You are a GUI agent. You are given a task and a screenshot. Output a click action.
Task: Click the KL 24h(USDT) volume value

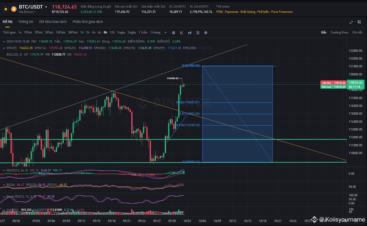(201, 12)
